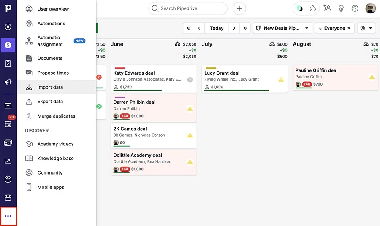
Task: Open Leads target icon in sidebar
Action: [x=8, y=27]
